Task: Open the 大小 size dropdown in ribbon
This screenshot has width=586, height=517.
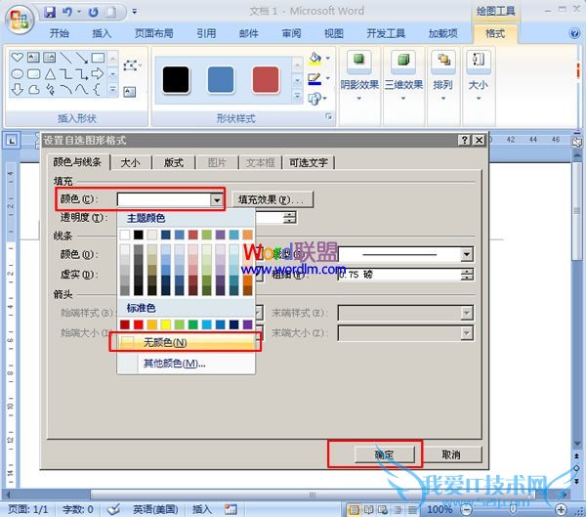Action: point(479,68)
